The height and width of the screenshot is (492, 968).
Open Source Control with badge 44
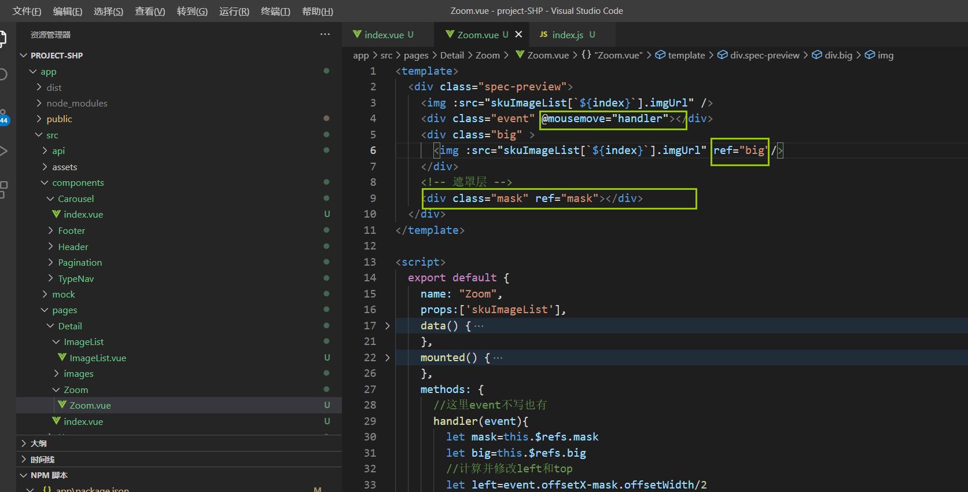pyautogui.click(x=3, y=116)
